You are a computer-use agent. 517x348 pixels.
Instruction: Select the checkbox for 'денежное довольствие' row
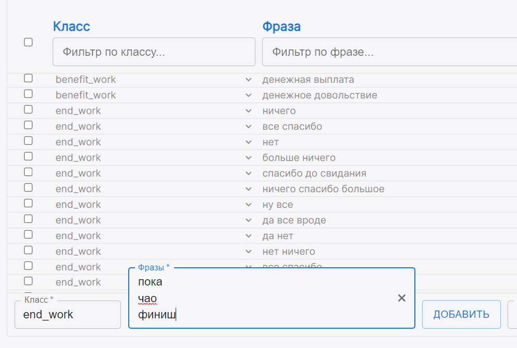[28, 94]
